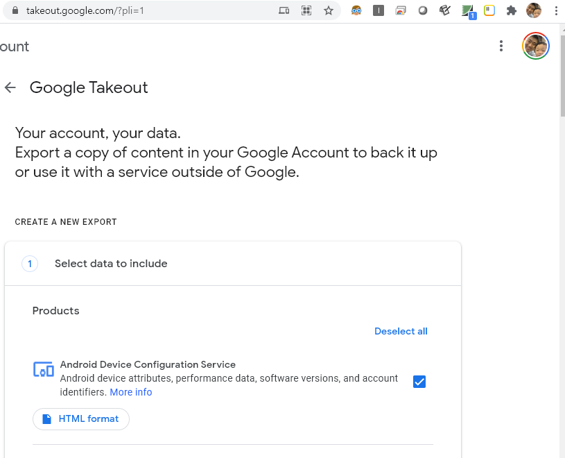Click the HTML format button

pyautogui.click(x=80, y=419)
